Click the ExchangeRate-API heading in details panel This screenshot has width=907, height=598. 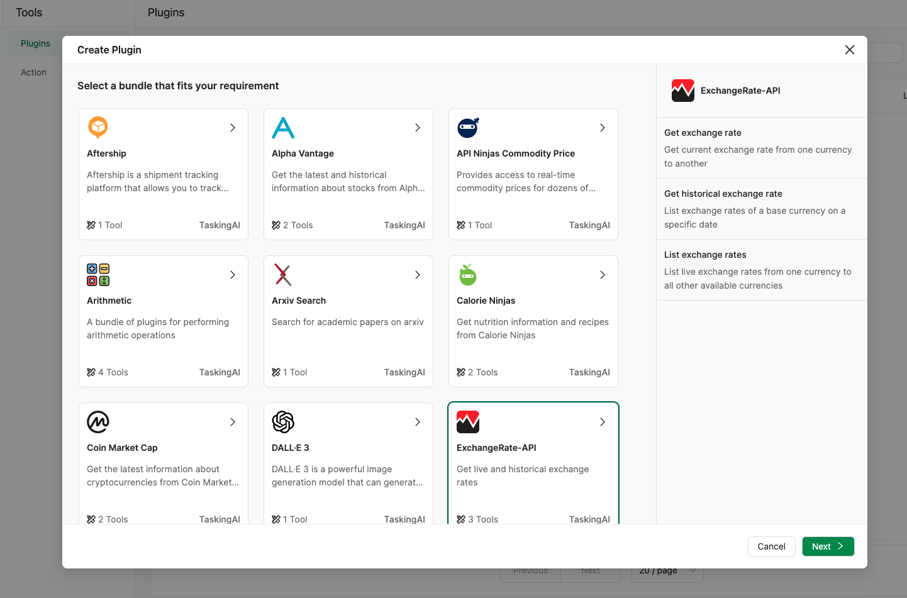(x=740, y=91)
